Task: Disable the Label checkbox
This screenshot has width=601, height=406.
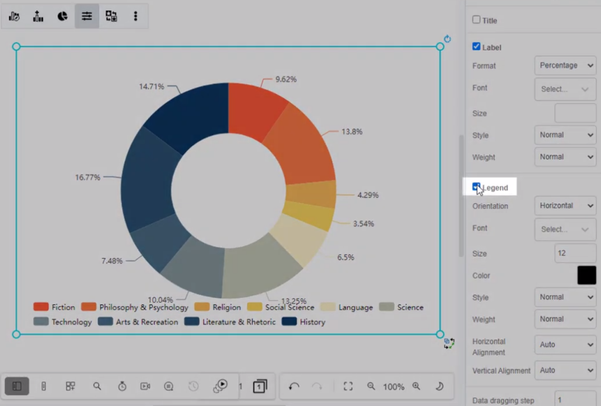Action: (x=476, y=47)
